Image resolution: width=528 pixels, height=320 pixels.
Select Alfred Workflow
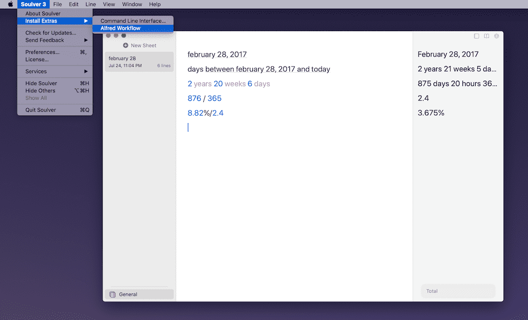coord(133,29)
